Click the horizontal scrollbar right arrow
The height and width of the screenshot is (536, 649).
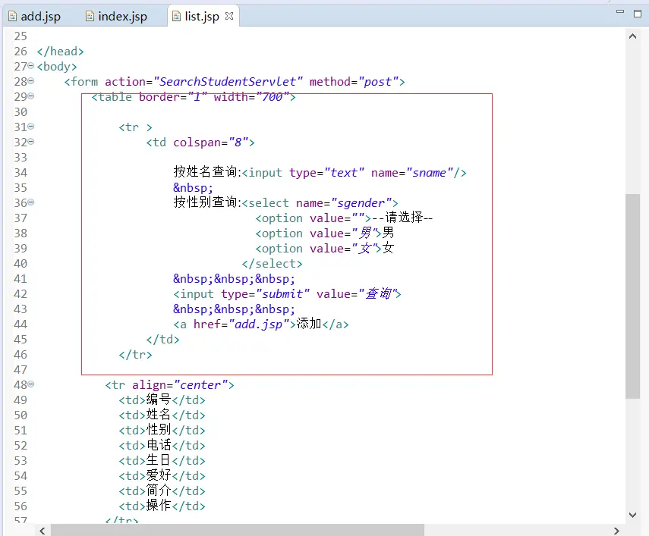pos(616,531)
